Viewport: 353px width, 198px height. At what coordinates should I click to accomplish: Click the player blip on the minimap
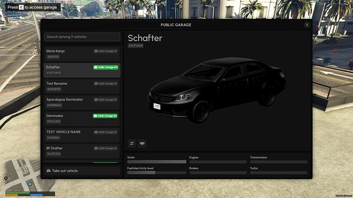point(30,184)
